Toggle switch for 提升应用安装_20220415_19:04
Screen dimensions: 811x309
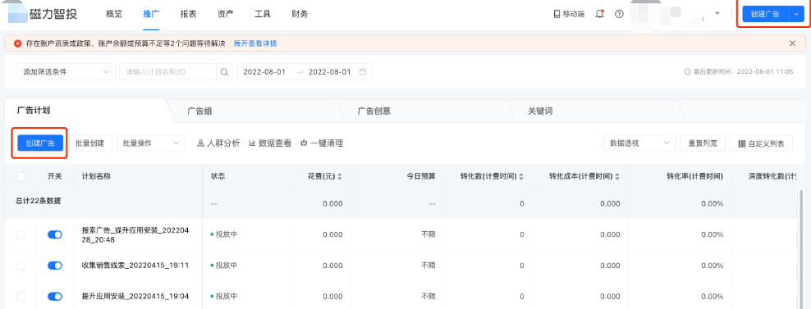55,297
